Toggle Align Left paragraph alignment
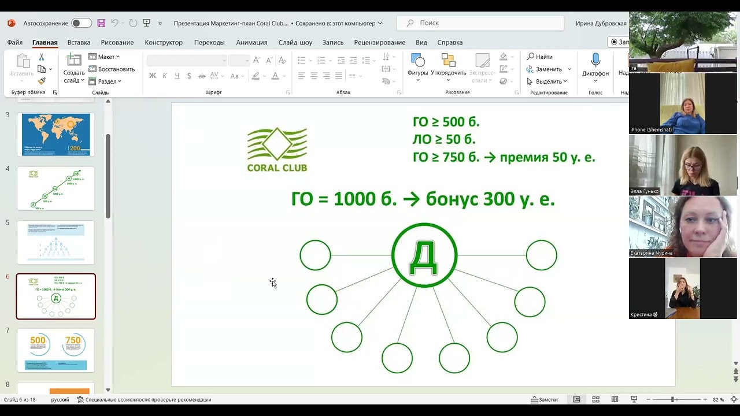740x416 pixels. (301, 76)
